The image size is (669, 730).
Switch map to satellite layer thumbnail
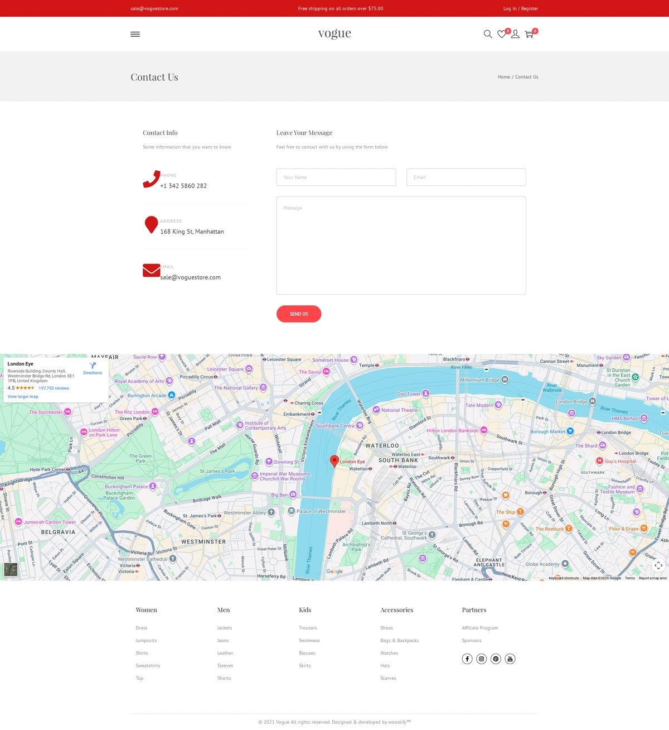coord(11,569)
